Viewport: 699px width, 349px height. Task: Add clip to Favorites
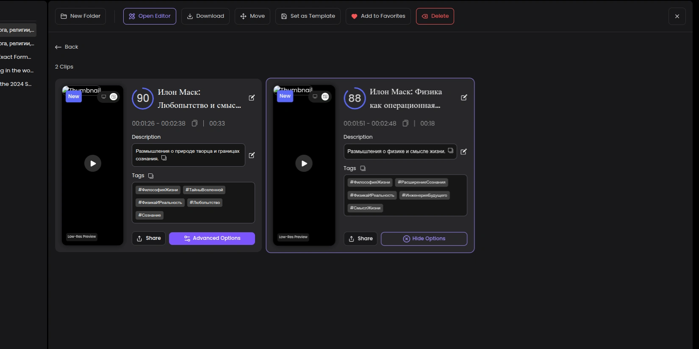click(378, 16)
